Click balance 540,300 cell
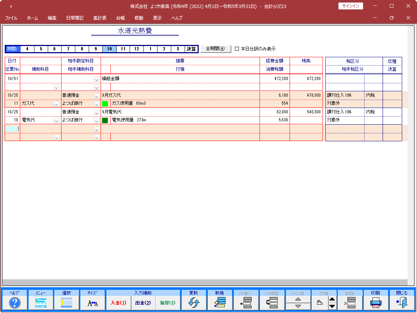The image size is (417, 313). [x=306, y=112]
